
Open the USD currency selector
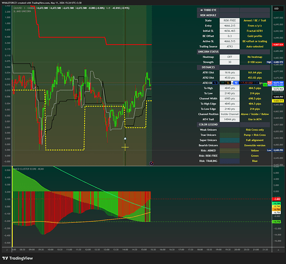pos(276,8)
